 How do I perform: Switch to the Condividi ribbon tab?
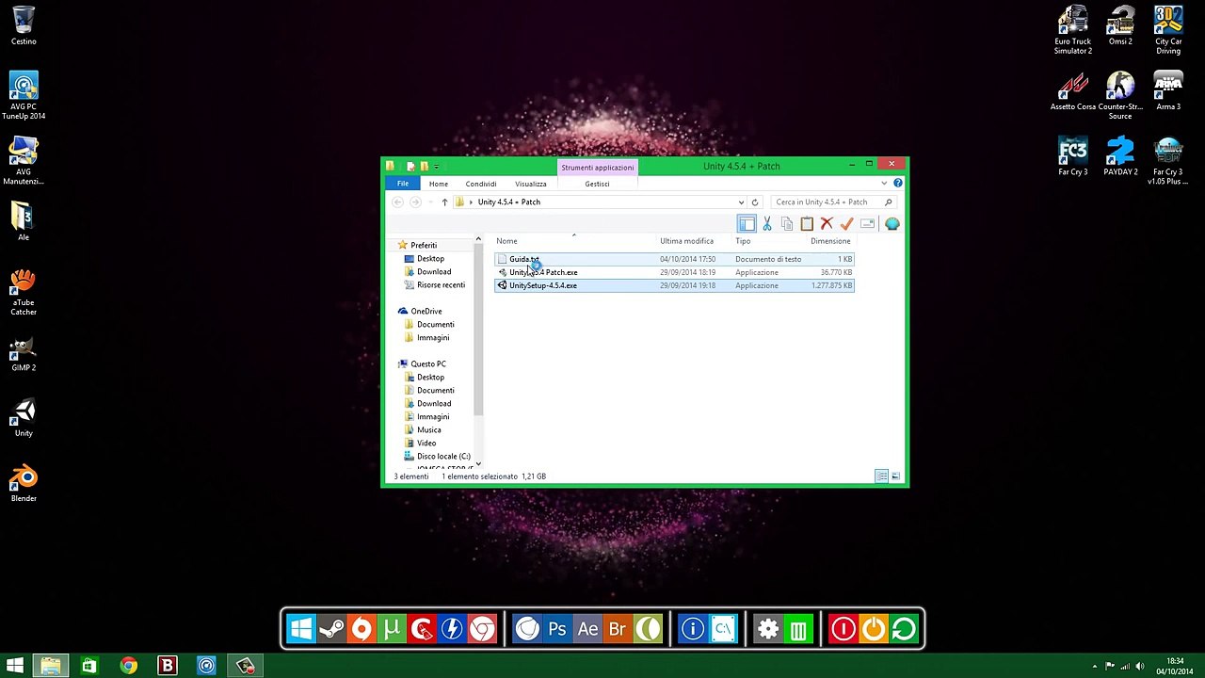pyautogui.click(x=481, y=184)
